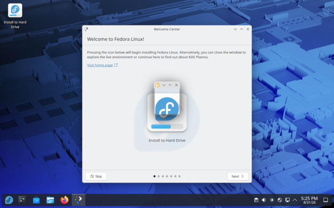The width and height of the screenshot is (334, 208).
Task: Open the clipboard tray icon
Action: [256, 200]
